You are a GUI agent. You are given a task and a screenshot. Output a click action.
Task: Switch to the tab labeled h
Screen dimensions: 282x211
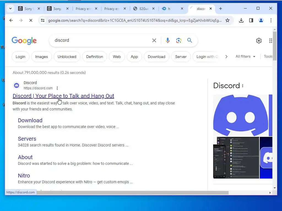(x=172, y=9)
